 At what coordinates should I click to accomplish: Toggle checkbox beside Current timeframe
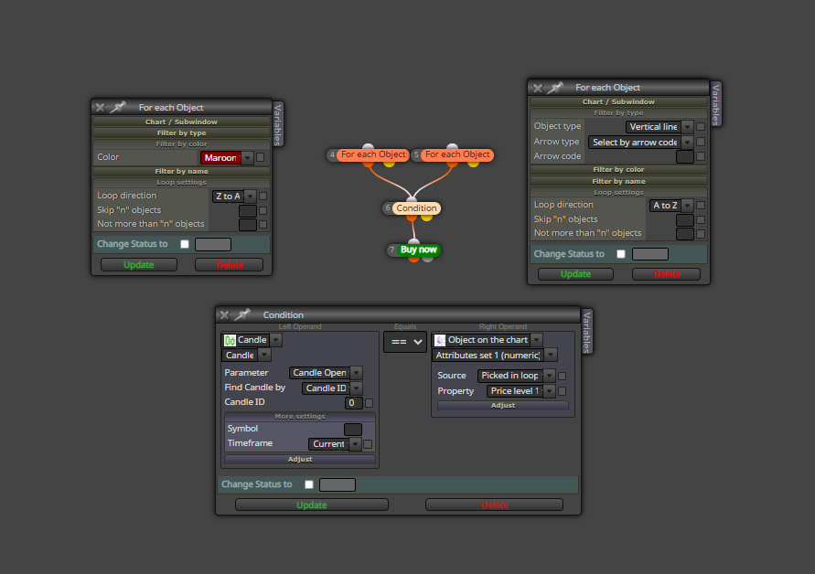pos(368,444)
